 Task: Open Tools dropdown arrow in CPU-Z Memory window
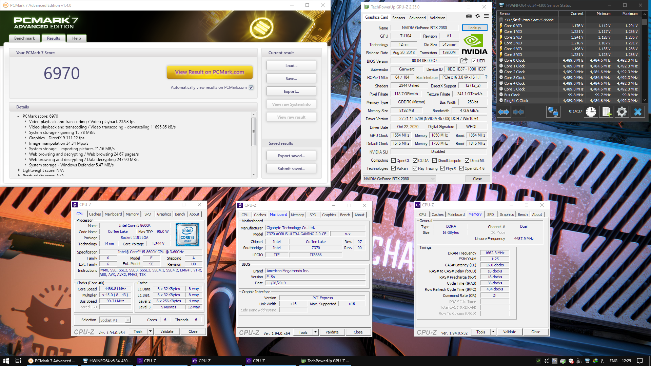coord(493,332)
